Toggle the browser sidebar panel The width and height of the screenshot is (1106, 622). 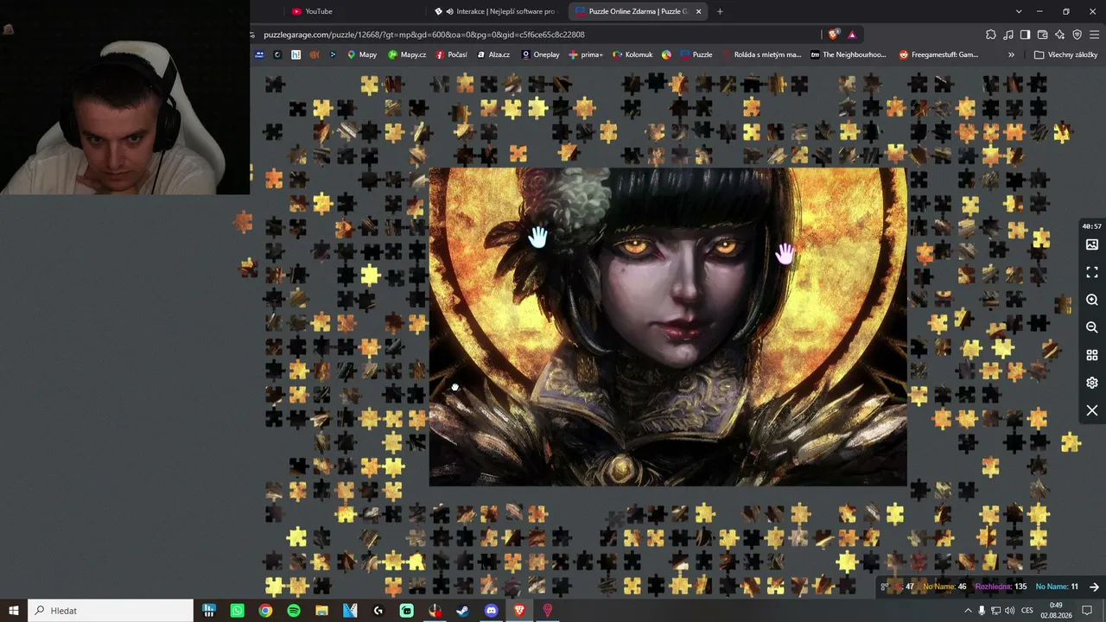pos(1025,35)
